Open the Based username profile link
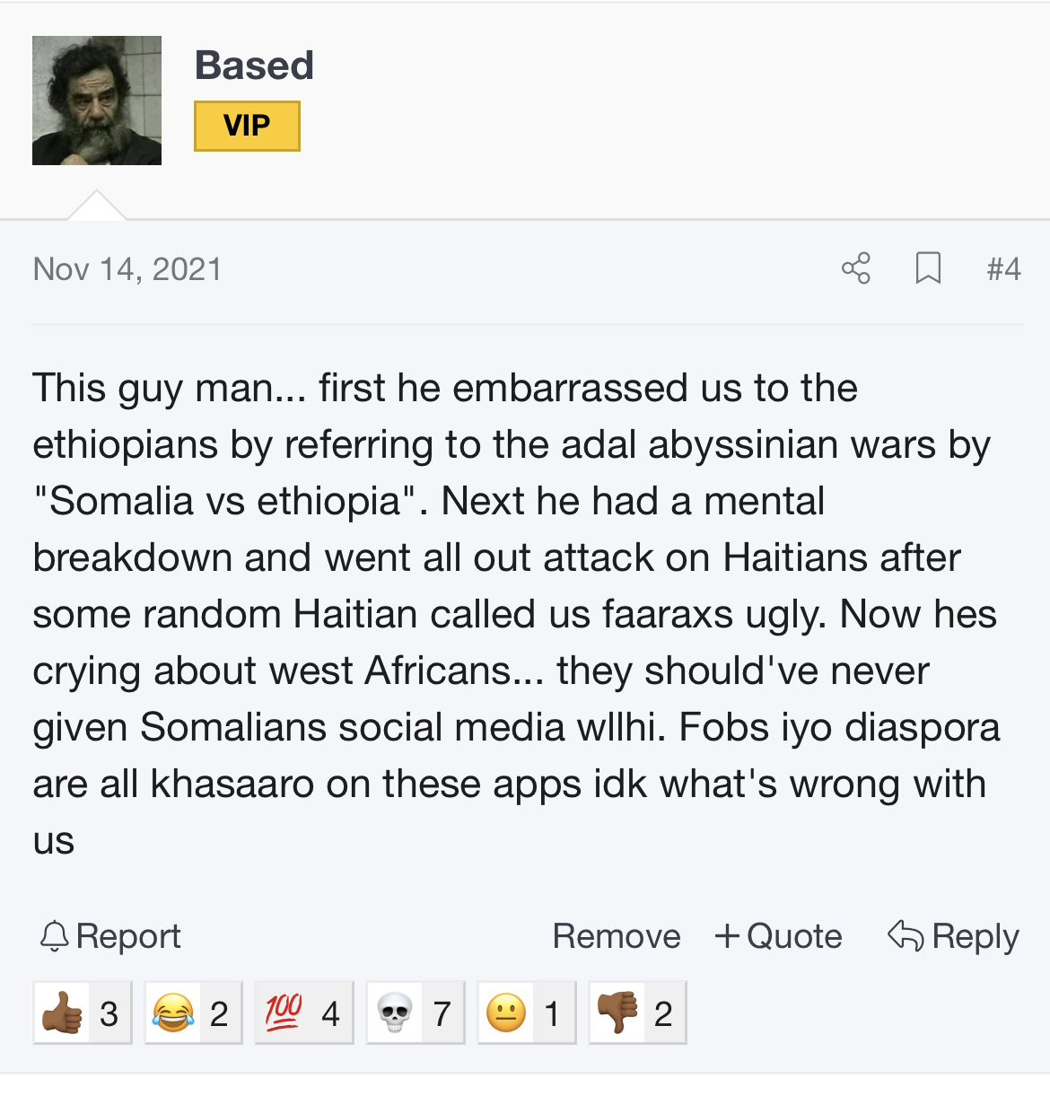 [254, 66]
